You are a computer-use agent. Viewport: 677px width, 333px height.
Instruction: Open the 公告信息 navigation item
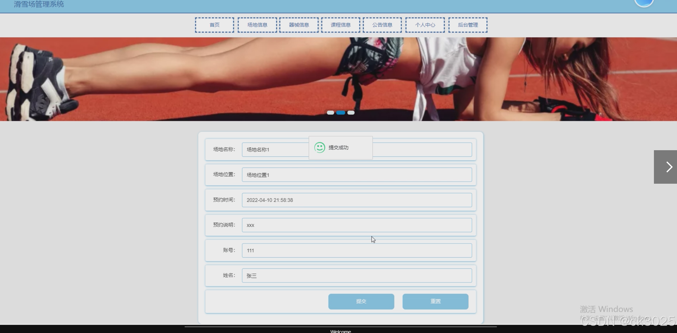click(382, 25)
